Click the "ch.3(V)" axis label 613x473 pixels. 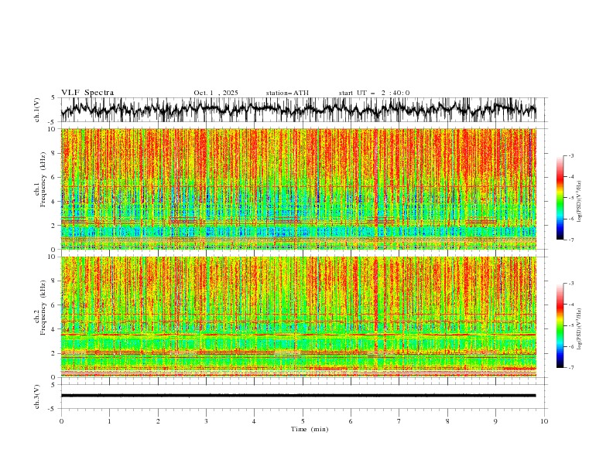point(37,396)
